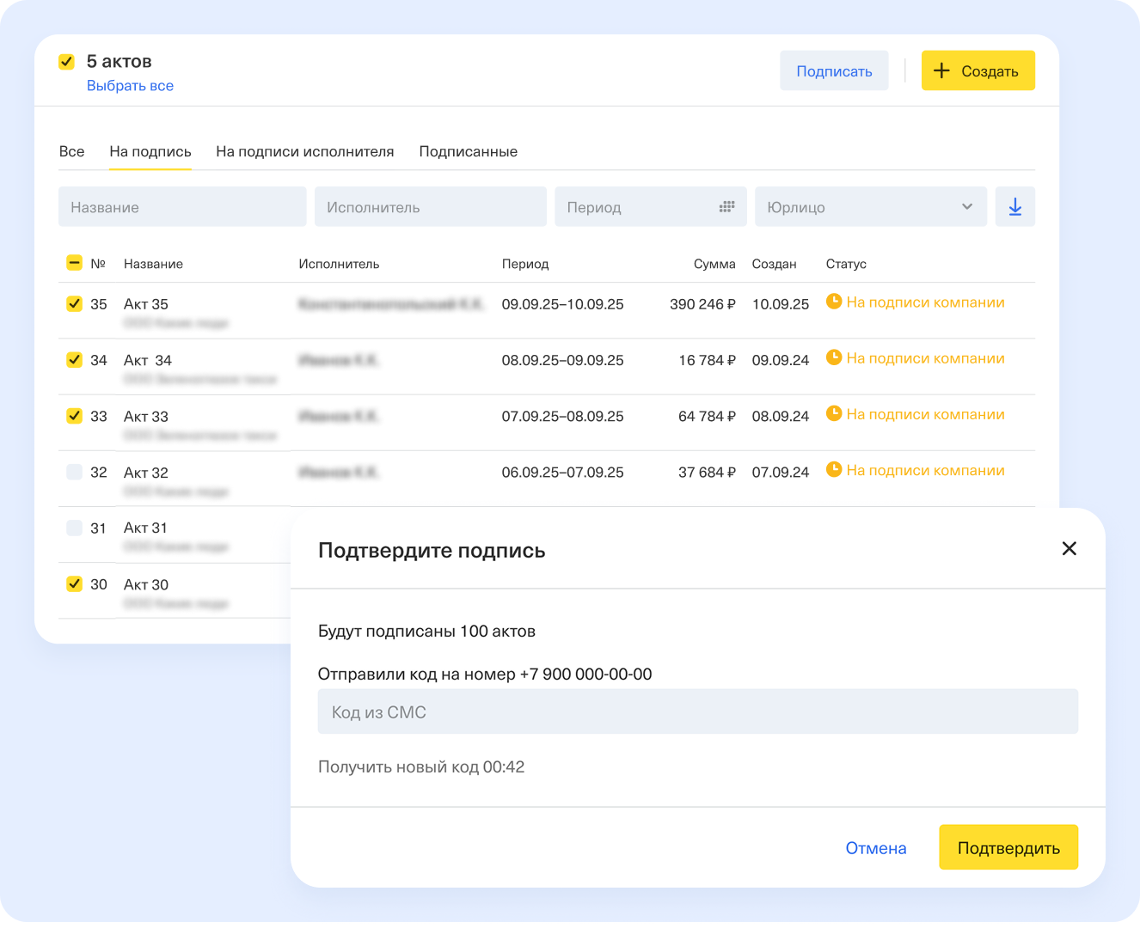Click Получить новый код countdown link
Image resolution: width=1140 pixels, height=928 pixels.
[421, 766]
